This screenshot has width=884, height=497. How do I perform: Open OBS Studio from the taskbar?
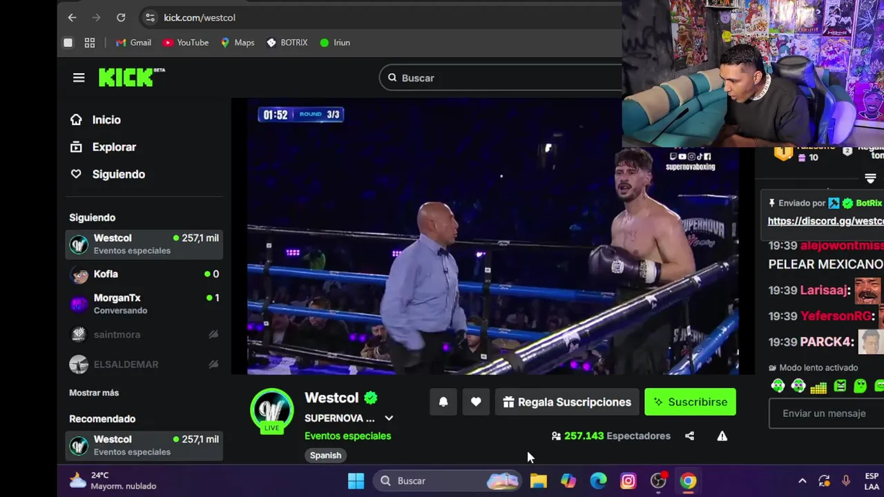click(x=659, y=480)
